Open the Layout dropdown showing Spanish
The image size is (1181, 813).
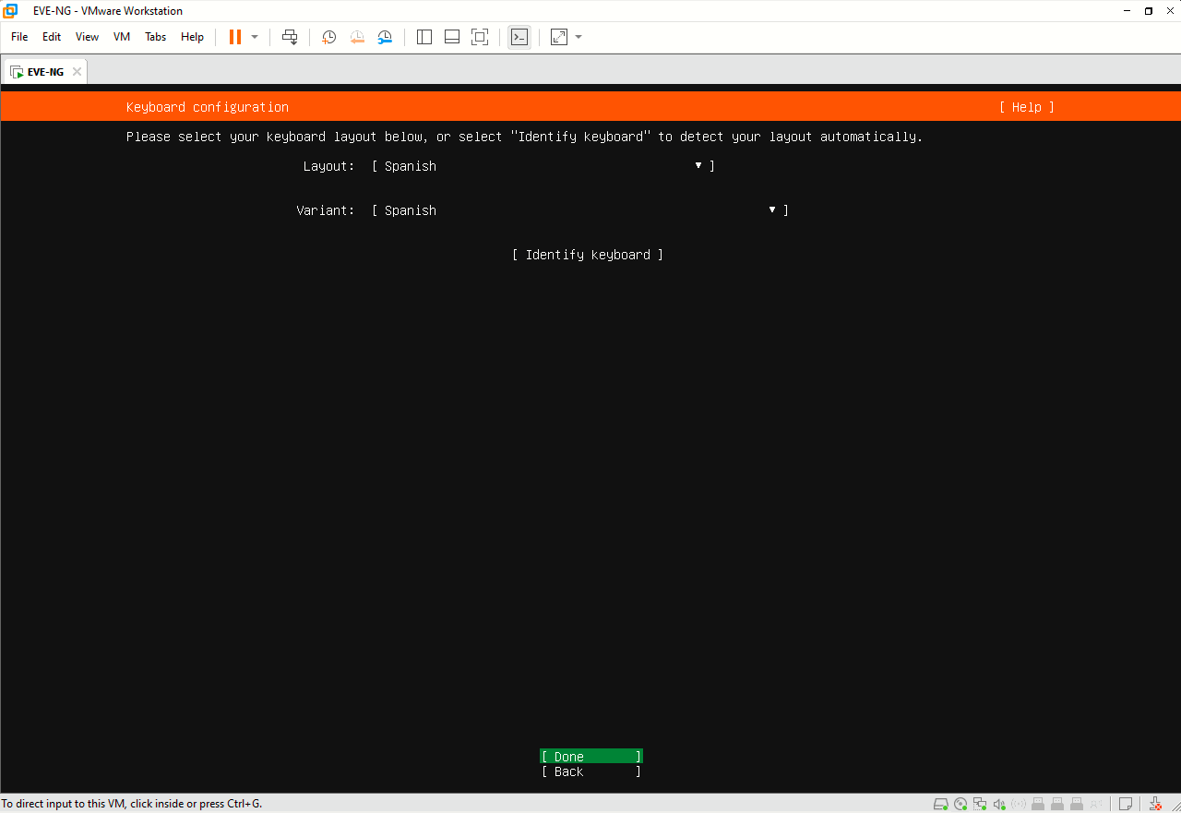pyautogui.click(x=543, y=166)
